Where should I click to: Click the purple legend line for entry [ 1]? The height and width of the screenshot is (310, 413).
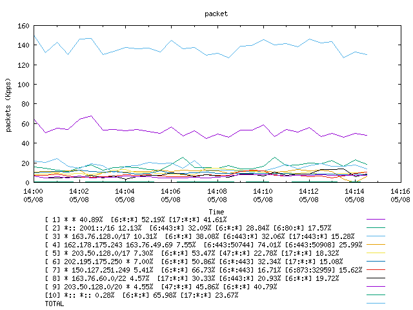pos(376,220)
